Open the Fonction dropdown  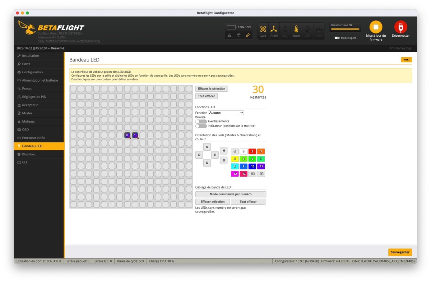(226, 113)
